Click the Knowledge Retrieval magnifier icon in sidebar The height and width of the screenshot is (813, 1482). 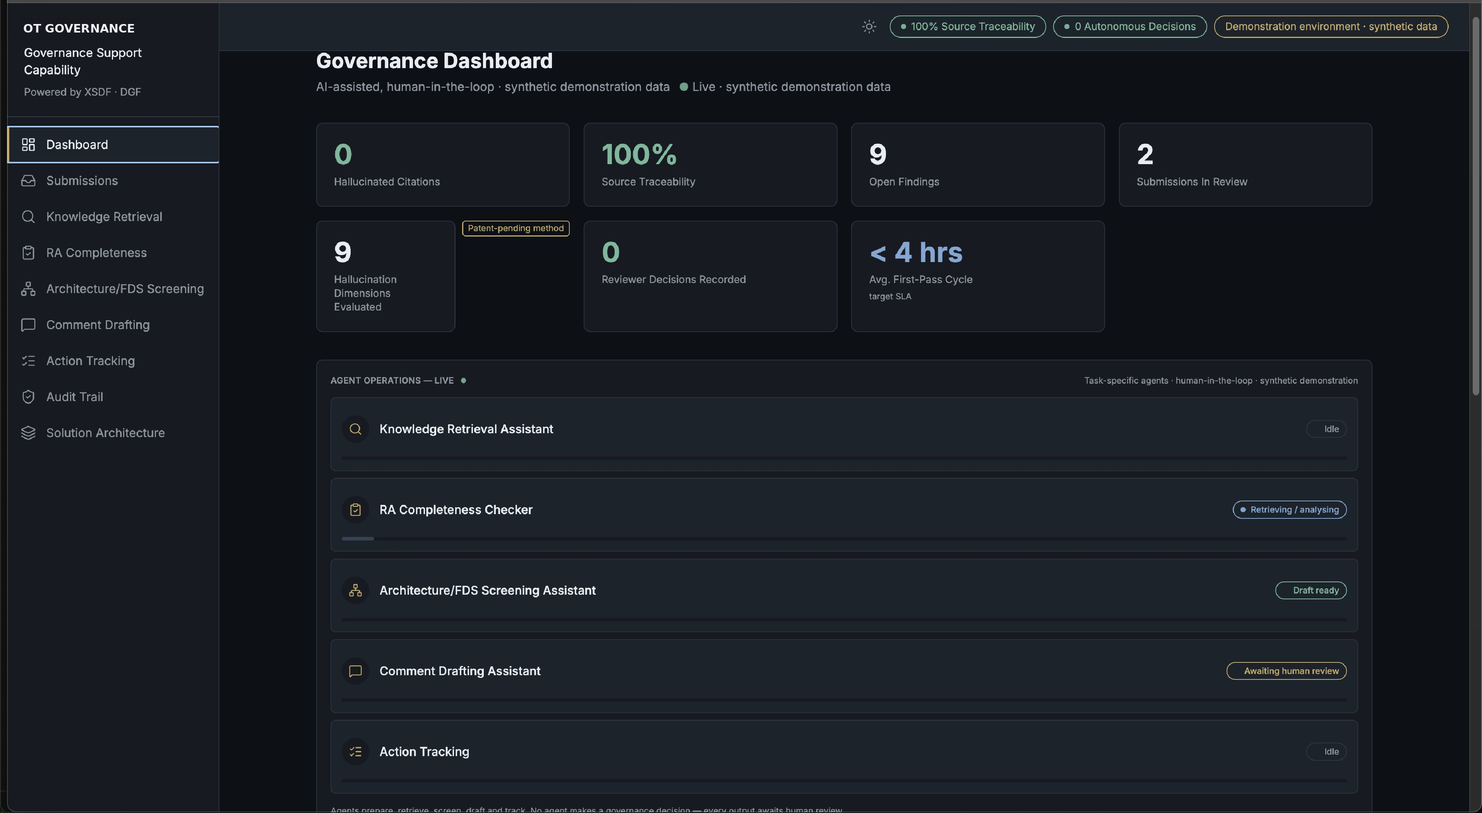click(x=28, y=216)
